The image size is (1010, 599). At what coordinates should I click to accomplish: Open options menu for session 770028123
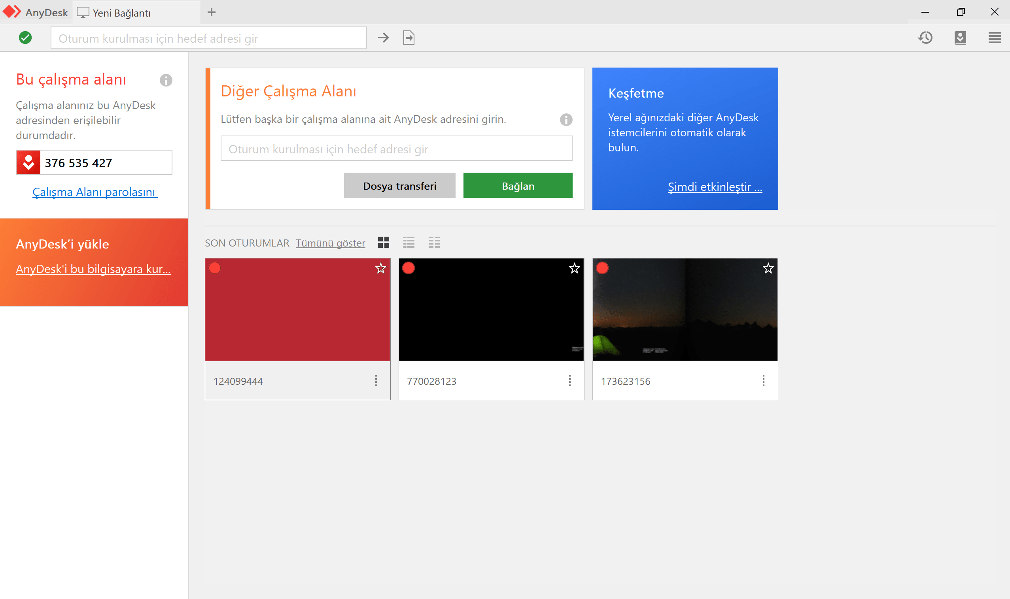click(569, 380)
